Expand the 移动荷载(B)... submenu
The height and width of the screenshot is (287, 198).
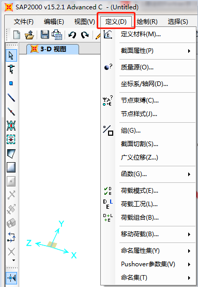148,234
